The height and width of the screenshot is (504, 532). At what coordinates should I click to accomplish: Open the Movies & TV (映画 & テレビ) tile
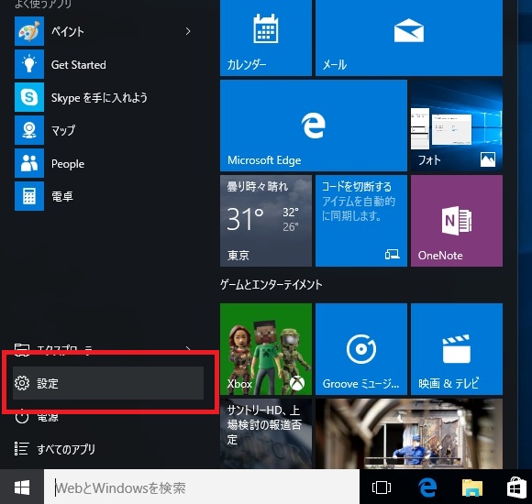pos(457,349)
